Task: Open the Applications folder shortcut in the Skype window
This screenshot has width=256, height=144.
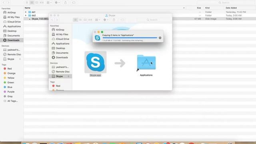Action: [x=146, y=62]
